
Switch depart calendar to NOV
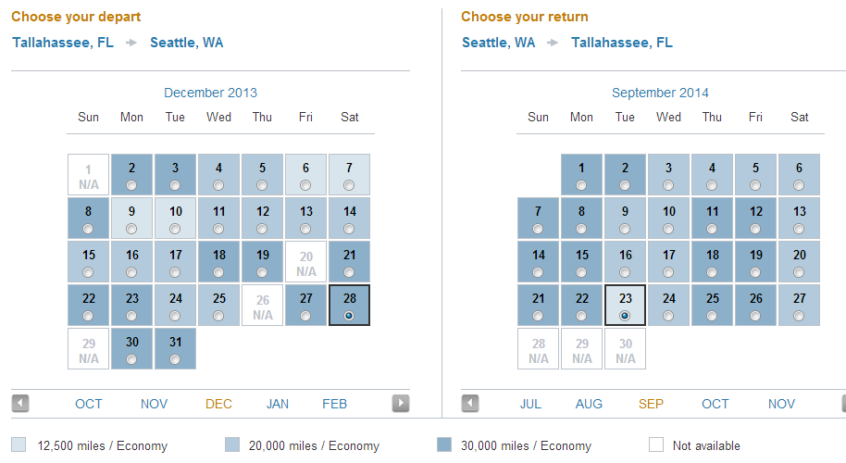[154, 404]
